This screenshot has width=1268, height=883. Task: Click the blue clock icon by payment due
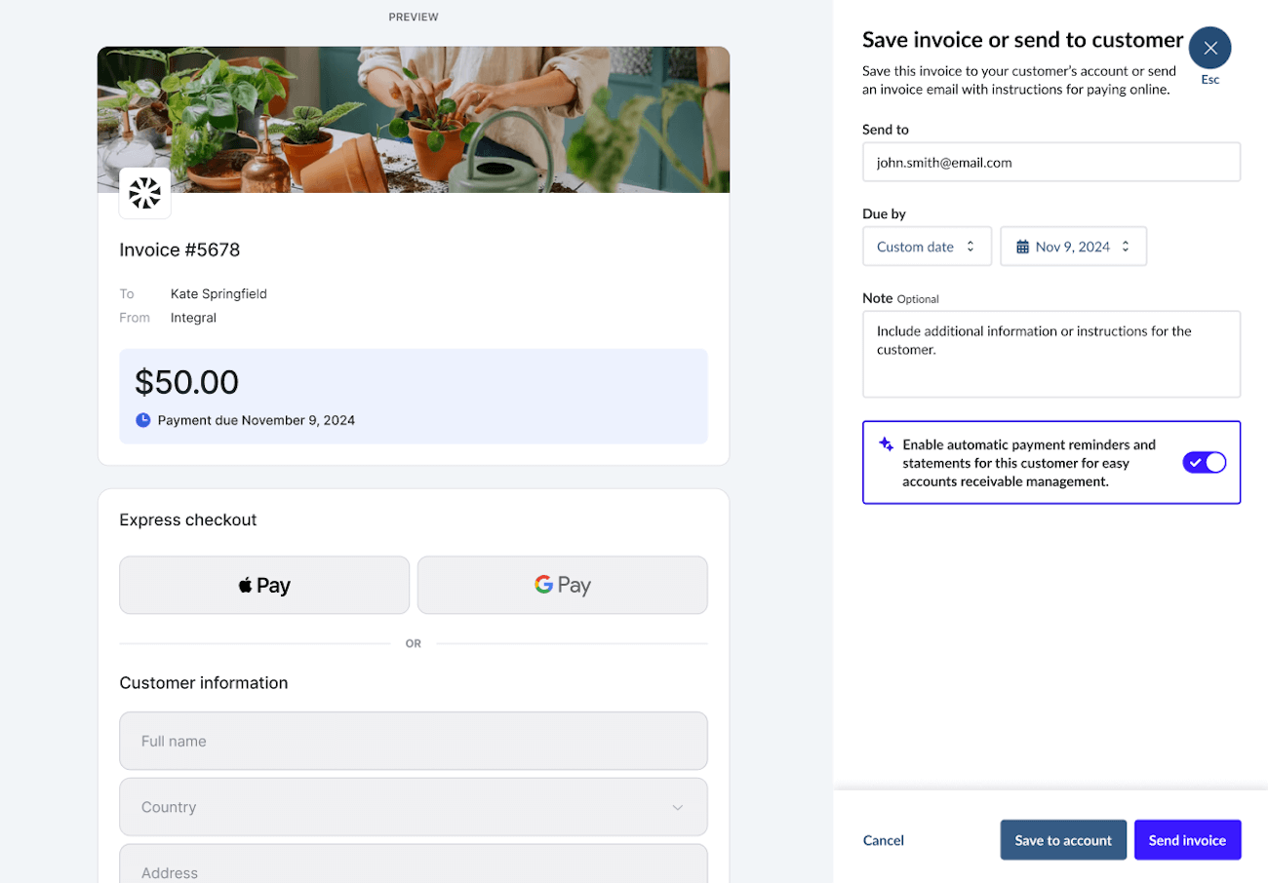coord(142,420)
